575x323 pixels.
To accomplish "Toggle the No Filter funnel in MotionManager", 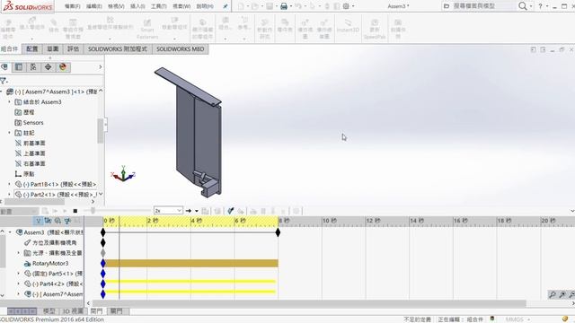I will click(38, 221).
